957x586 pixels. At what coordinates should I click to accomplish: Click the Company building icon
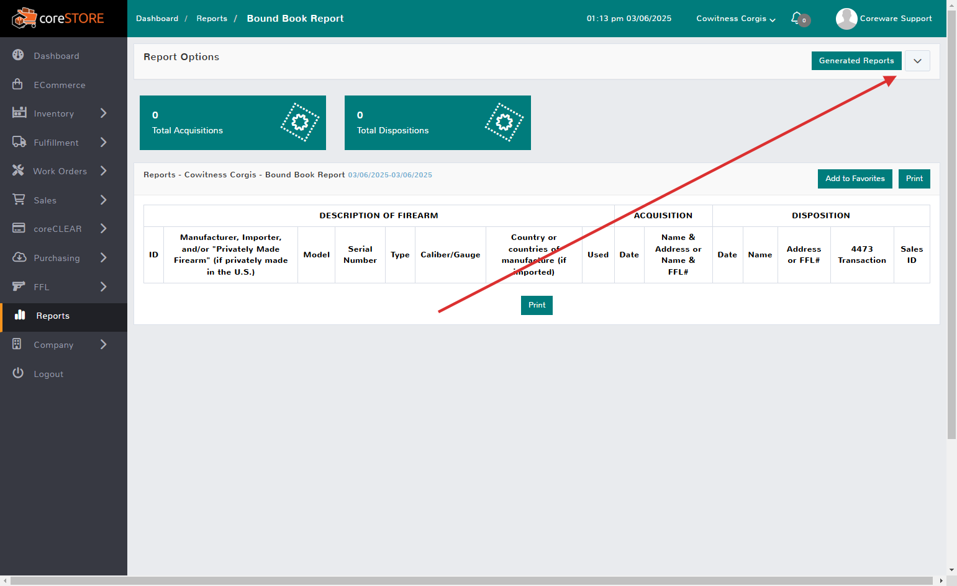(x=17, y=344)
